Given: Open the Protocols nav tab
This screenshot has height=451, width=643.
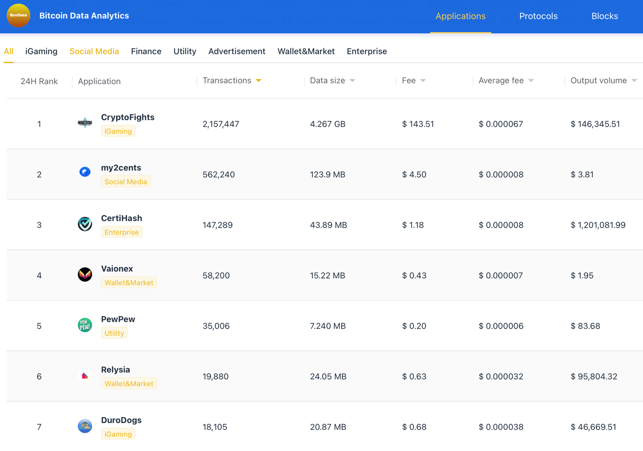Looking at the screenshot, I should [x=539, y=16].
